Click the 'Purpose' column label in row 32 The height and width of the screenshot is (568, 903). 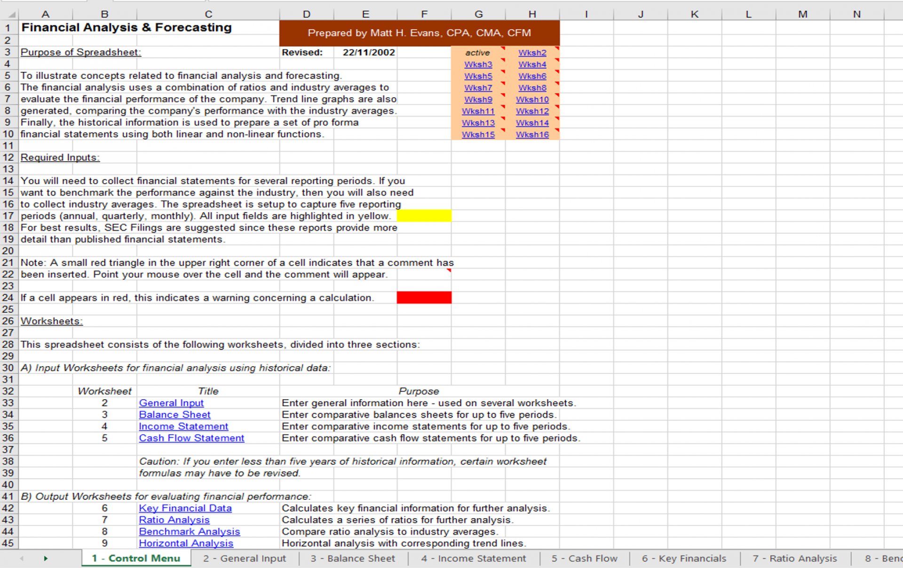coord(419,391)
